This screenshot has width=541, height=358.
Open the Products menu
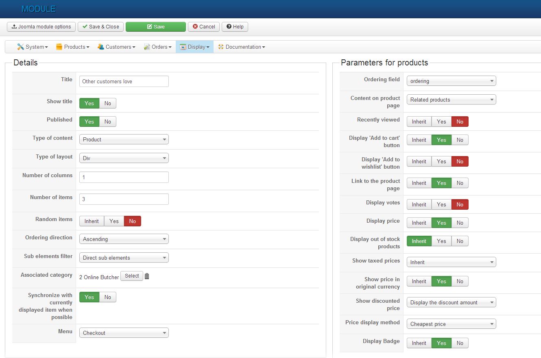tap(73, 47)
